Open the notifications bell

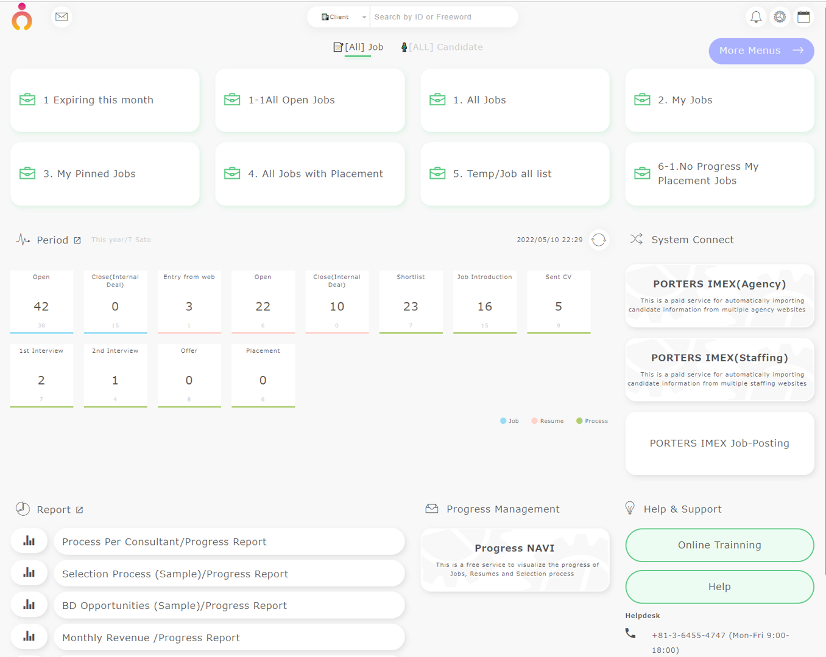click(756, 16)
